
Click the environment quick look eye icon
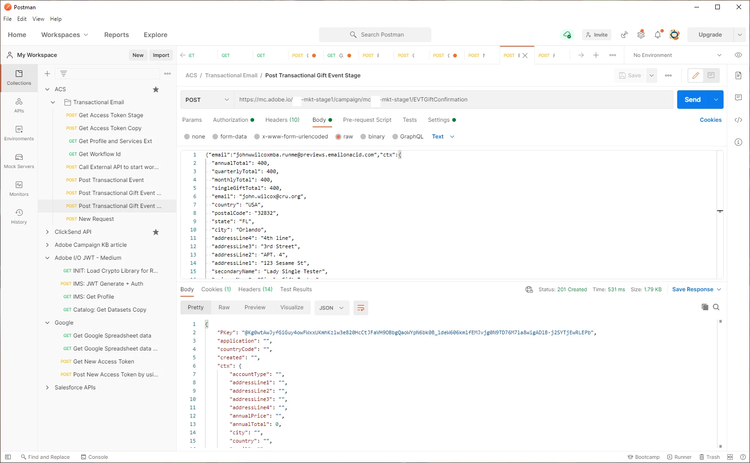(x=738, y=55)
